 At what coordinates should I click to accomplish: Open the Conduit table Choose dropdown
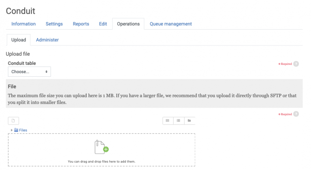29,71
